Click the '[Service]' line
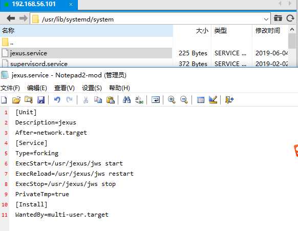The image size is (298, 231). click(x=31, y=143)
